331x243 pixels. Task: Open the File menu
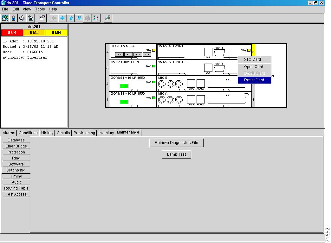[x=5, y=9]
